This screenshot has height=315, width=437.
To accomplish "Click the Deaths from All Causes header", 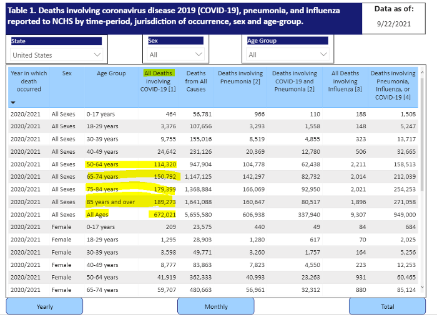I will 196,81.
